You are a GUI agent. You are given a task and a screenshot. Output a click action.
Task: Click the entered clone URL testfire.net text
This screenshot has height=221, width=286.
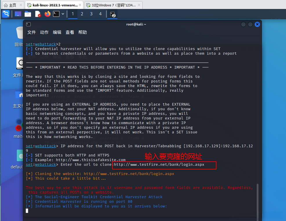tap(159, 165)
